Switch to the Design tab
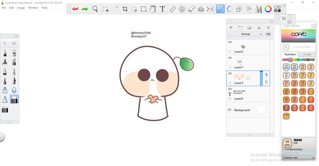319x166 pixels. pyautogui.click(x=307, y=54)
